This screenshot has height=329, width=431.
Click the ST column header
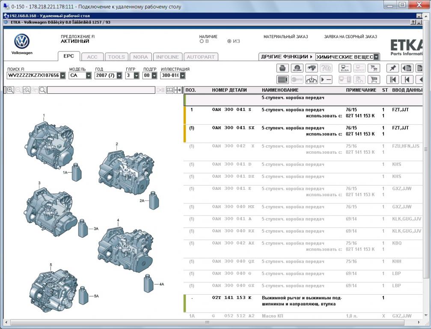tap(385, 90)
